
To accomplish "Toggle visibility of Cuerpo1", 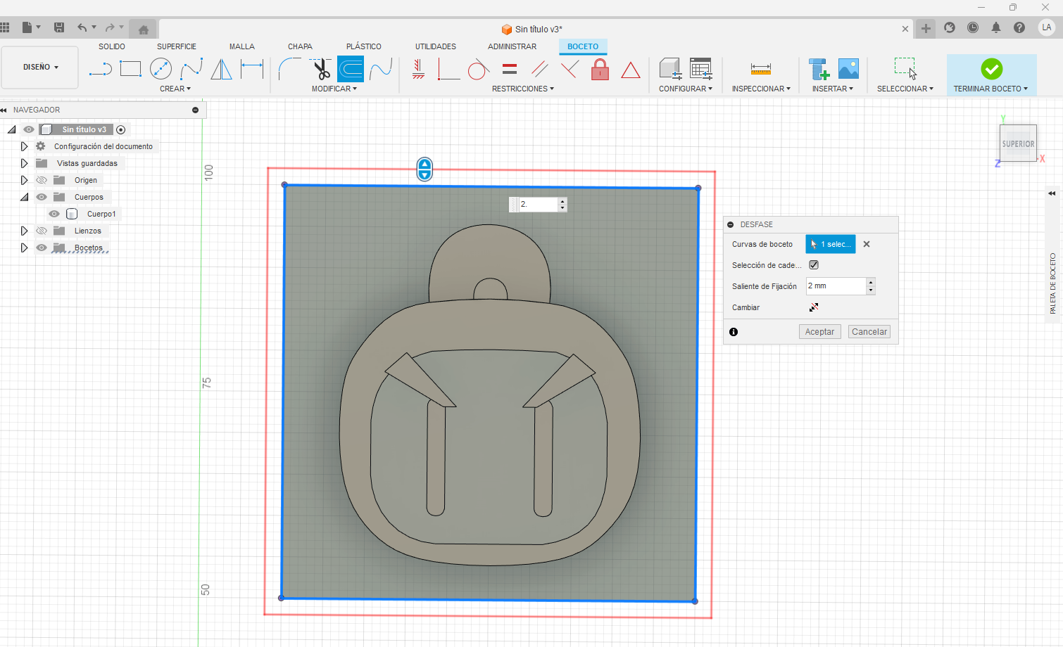I will pos(54,214).
